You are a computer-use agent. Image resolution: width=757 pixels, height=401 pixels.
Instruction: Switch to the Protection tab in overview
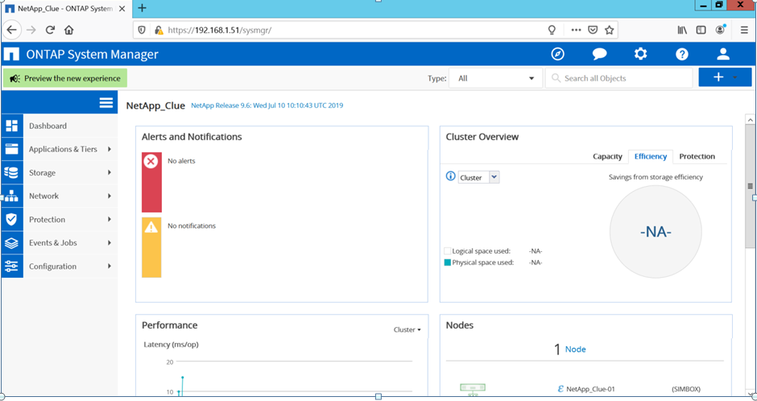(697, 156)
